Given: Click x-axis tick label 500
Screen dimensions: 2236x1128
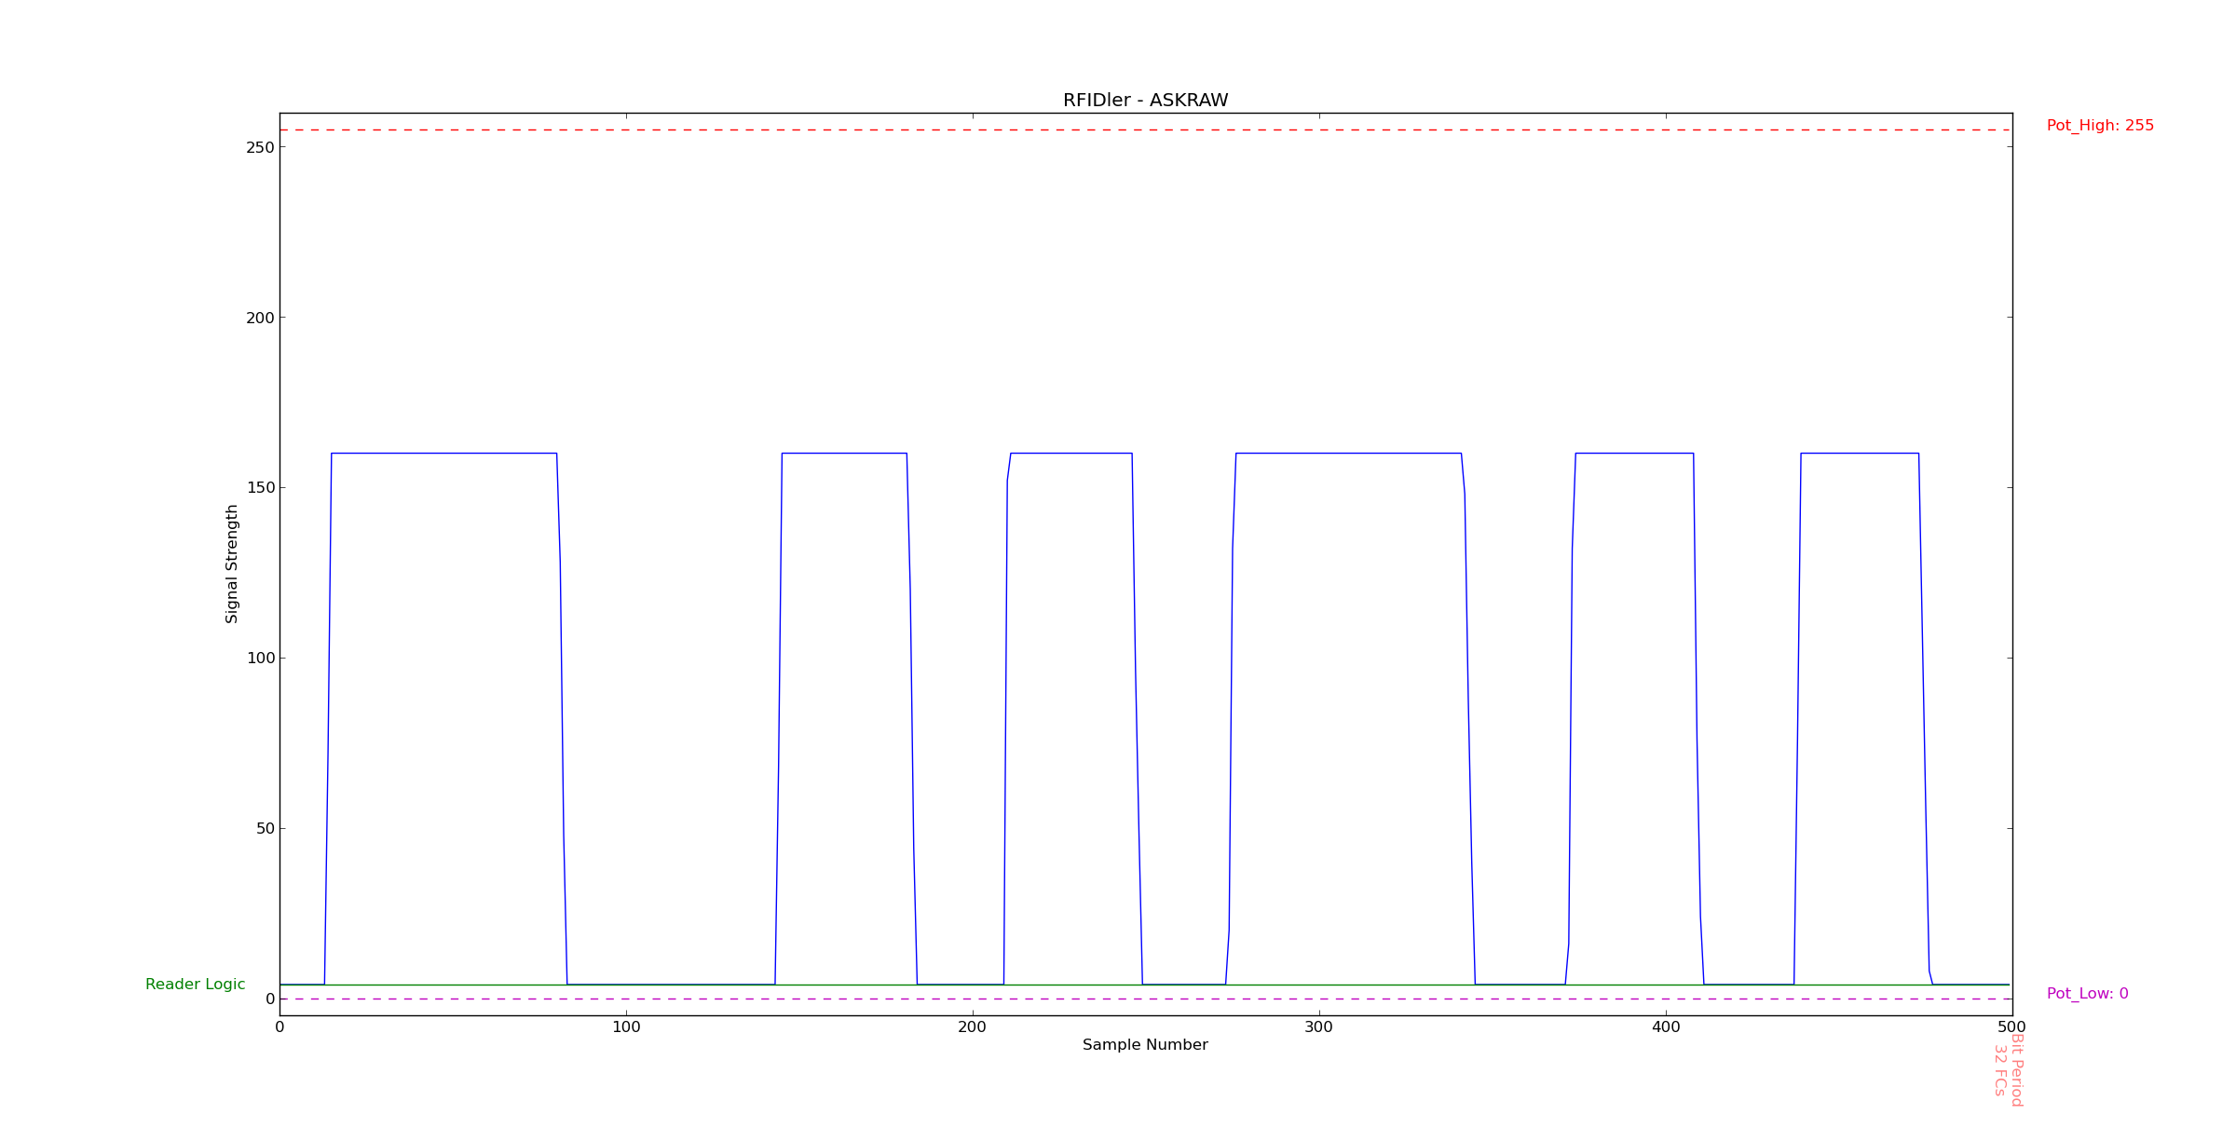Looking at the screenshot, I should (x=2011, y=1027).
